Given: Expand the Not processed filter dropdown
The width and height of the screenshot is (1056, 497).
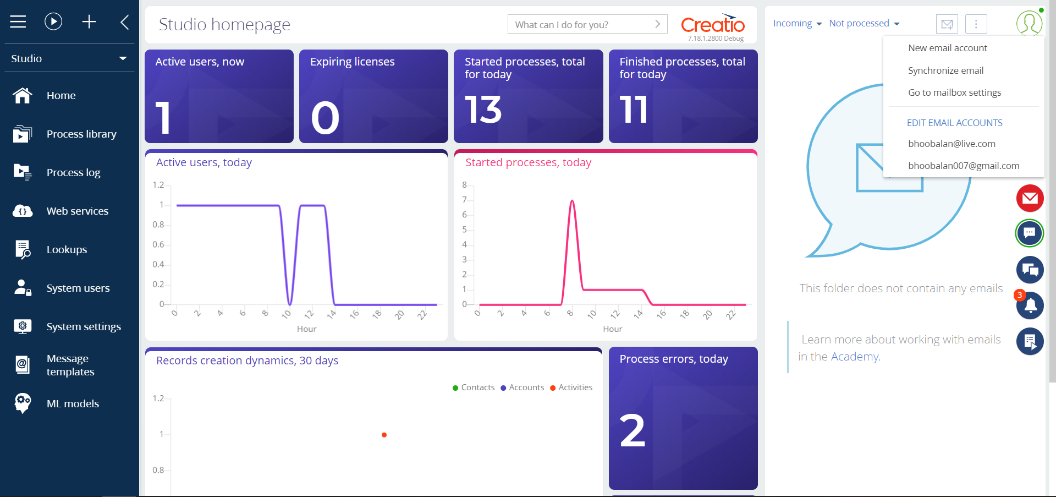Looking at the screenshot, I should [x=864, y=23].
